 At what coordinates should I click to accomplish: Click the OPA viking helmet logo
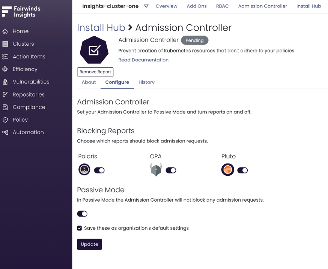(156, 170)
